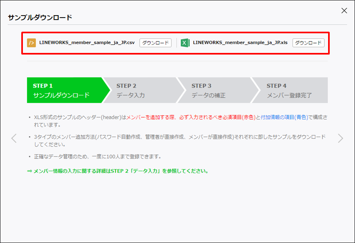
Task: Click the green Excel file icon
Action: [x=185, y=43]
